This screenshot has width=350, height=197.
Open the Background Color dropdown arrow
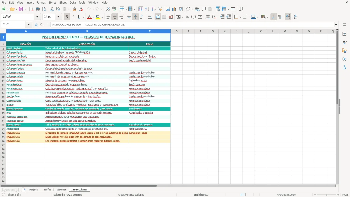click(x=102, y=17)
